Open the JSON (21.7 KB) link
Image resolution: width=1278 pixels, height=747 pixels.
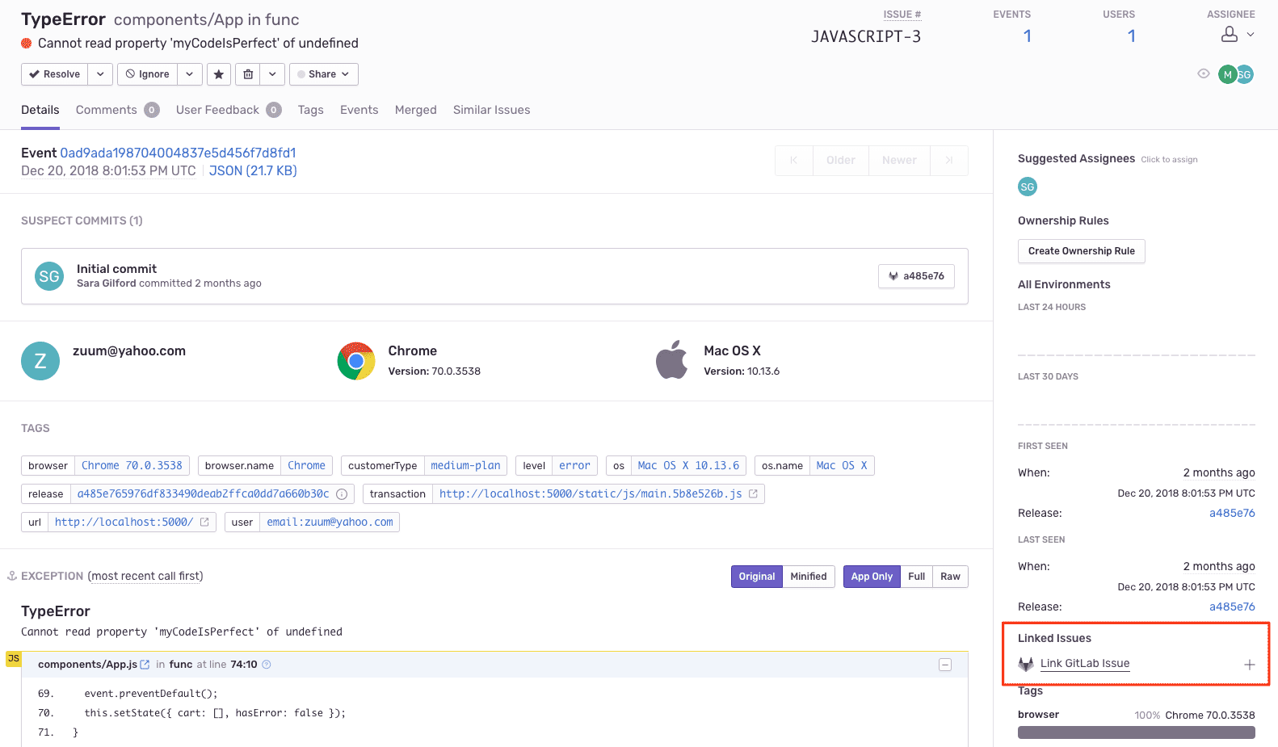click(x=253, y=171)
